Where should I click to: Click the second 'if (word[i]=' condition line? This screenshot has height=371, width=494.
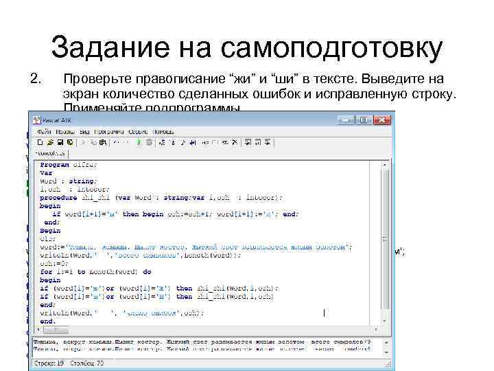[x=157, y=297]
